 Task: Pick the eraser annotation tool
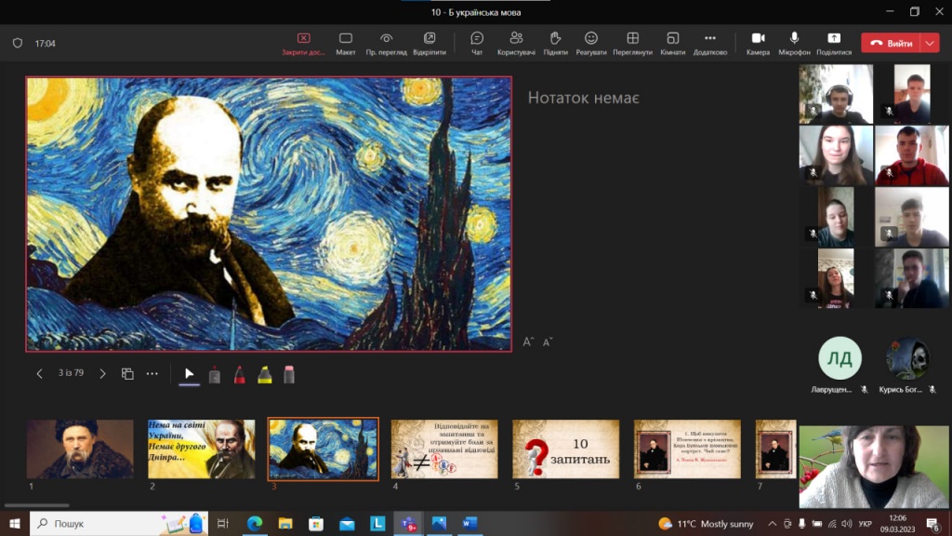point(288,374)
